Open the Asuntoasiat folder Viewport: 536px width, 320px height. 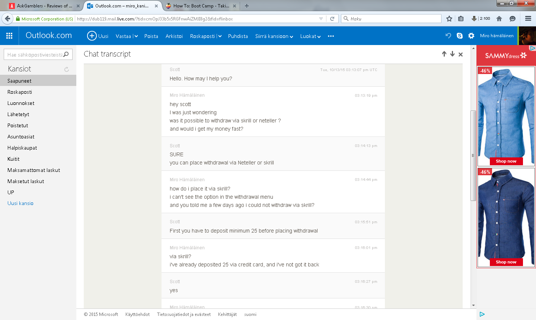pyautogui.click(x=38, y=137)
